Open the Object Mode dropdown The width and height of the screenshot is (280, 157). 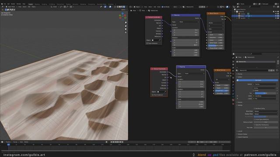tap(11, 7)
